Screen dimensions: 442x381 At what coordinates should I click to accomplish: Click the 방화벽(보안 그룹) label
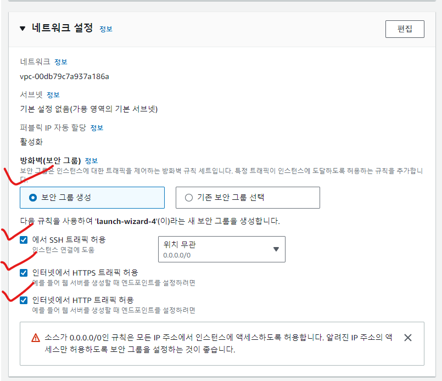51,161
